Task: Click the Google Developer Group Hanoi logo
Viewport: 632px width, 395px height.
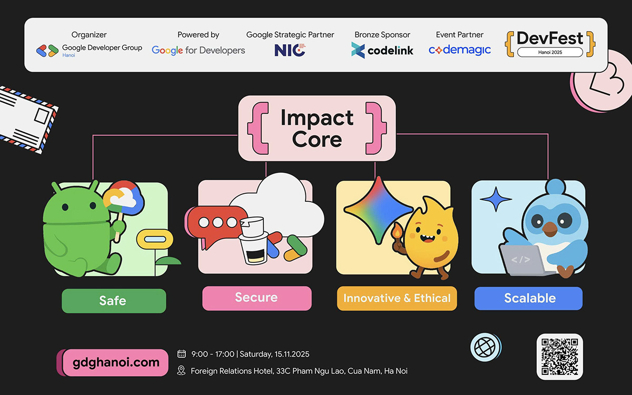Action: 89,51
